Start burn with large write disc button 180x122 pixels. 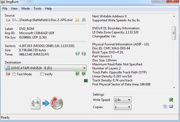pos(57,103)
